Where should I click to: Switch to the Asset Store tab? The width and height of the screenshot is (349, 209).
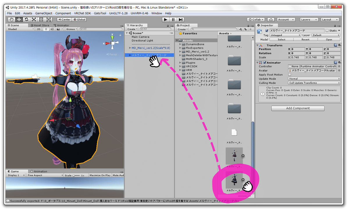(x=40, y=26)
